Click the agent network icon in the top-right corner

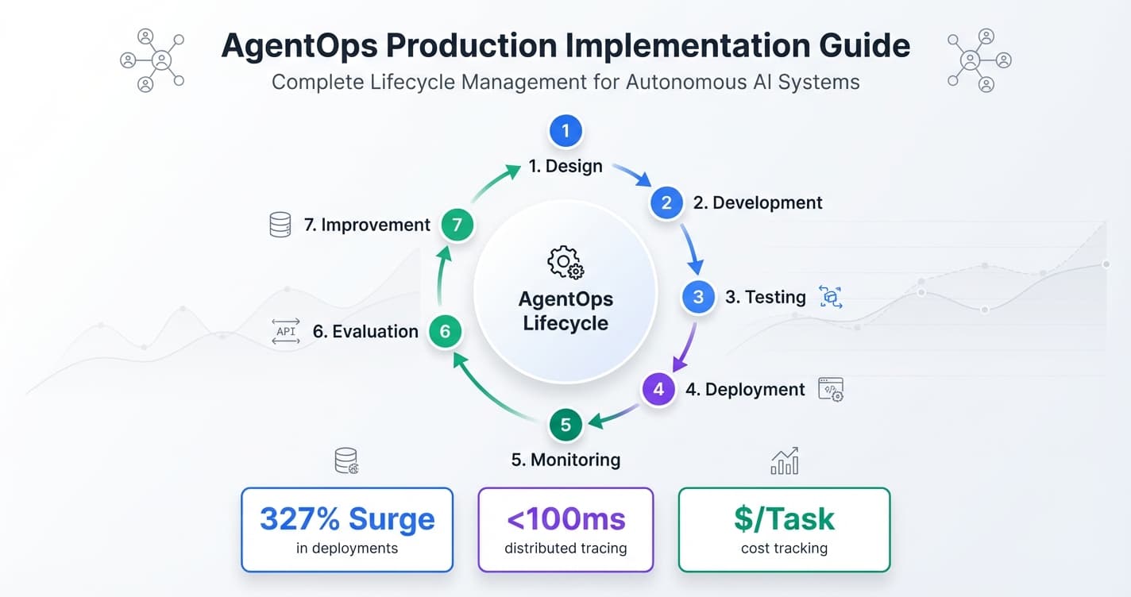pos(979,60)
